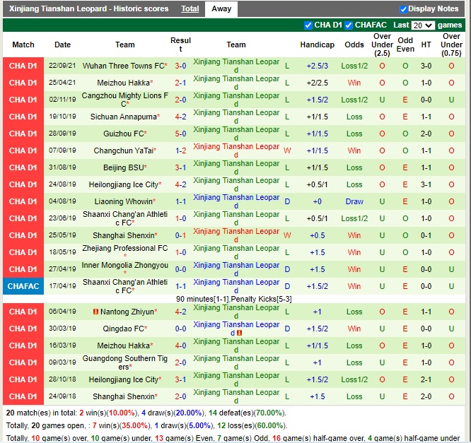This screenshot has width=471, height=443.
Task: Click red card icon beside Nantong Zhiyun
Action: click(x=95, y=312)
